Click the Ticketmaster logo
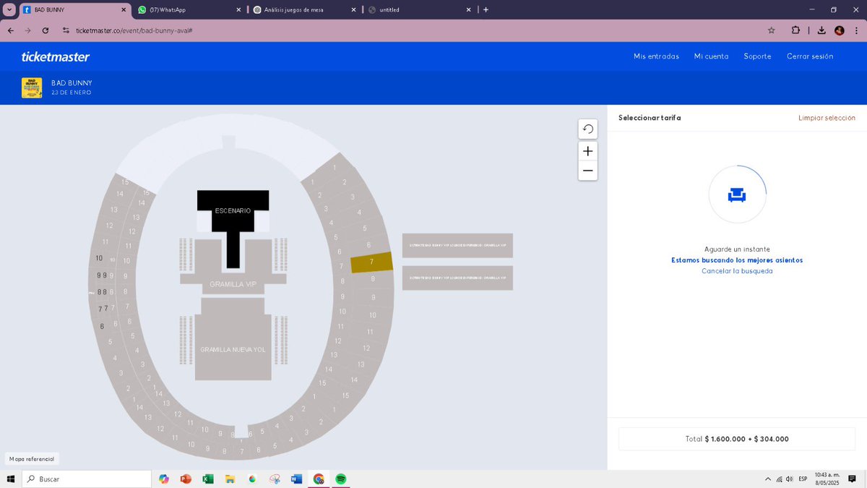 [56, 56]
